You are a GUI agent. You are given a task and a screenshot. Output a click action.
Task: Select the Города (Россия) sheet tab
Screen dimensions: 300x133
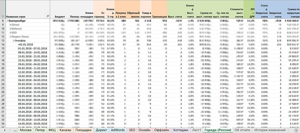point(218,130)
